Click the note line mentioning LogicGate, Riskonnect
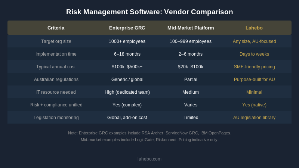The width and height of the screenshot is (299, 168). (149, 140)
